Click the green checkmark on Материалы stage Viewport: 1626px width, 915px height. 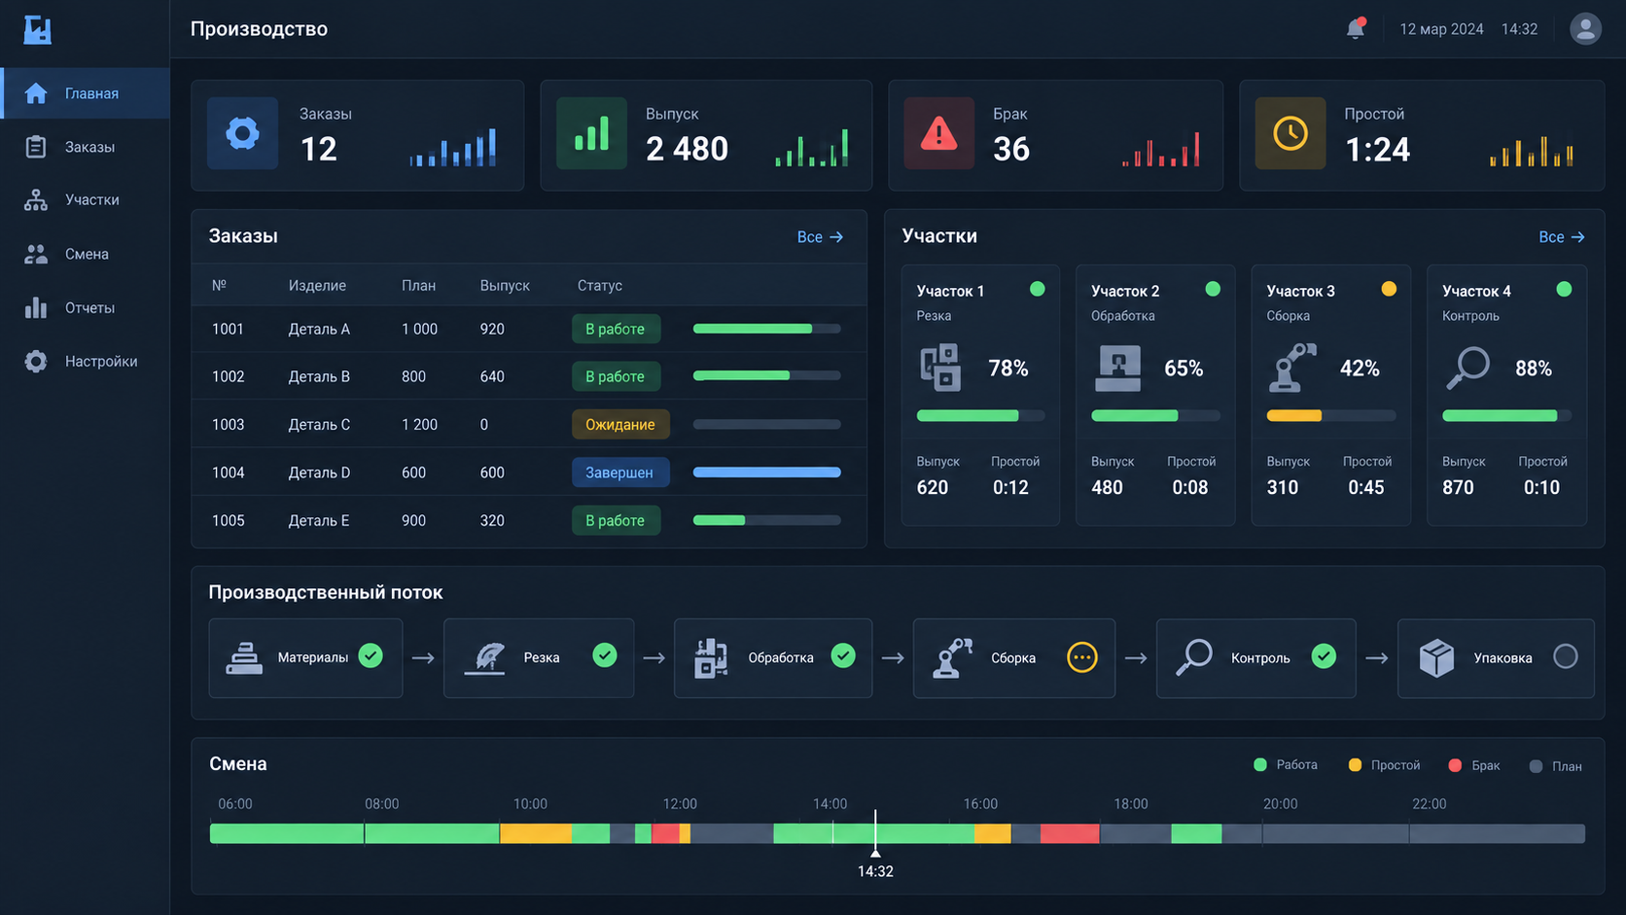point(371,656)
